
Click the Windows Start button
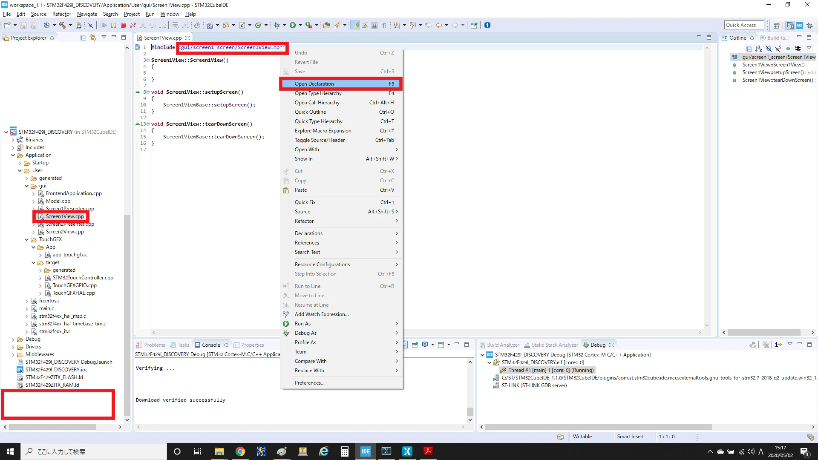(x=10, y=451)
